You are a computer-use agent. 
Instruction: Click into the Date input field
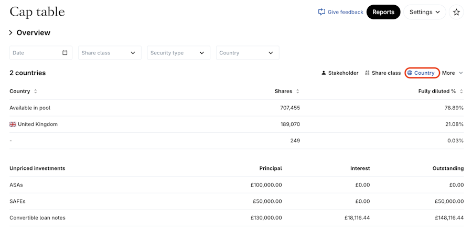pos(34,53)
